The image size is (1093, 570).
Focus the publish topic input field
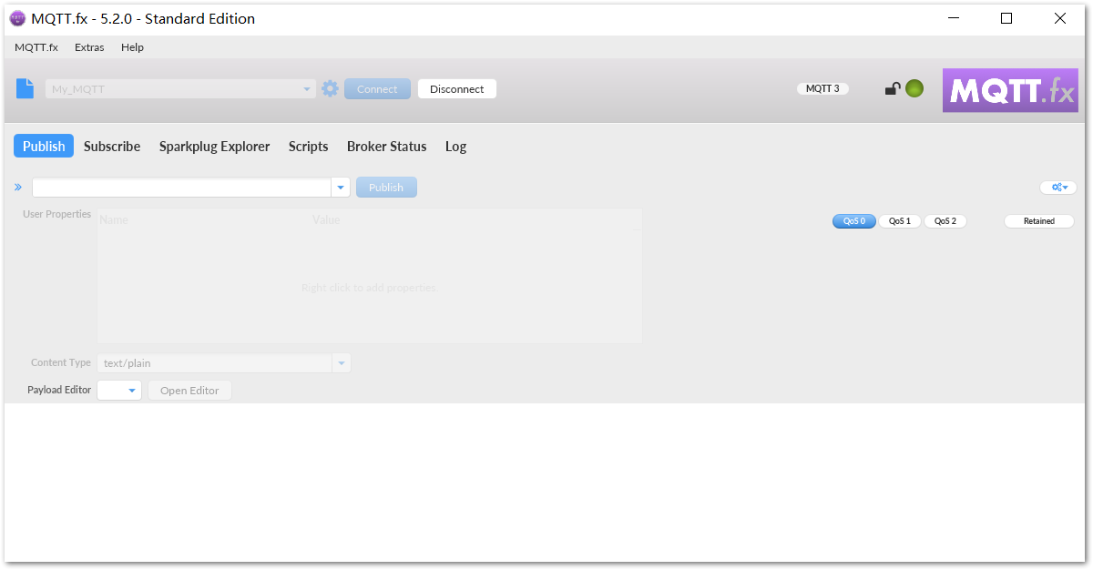tap(182, 188)
